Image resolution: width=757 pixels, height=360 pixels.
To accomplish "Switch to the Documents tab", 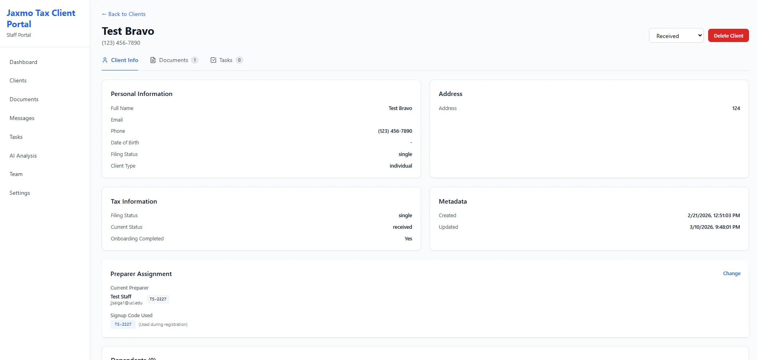I will [x=173, y=60].
